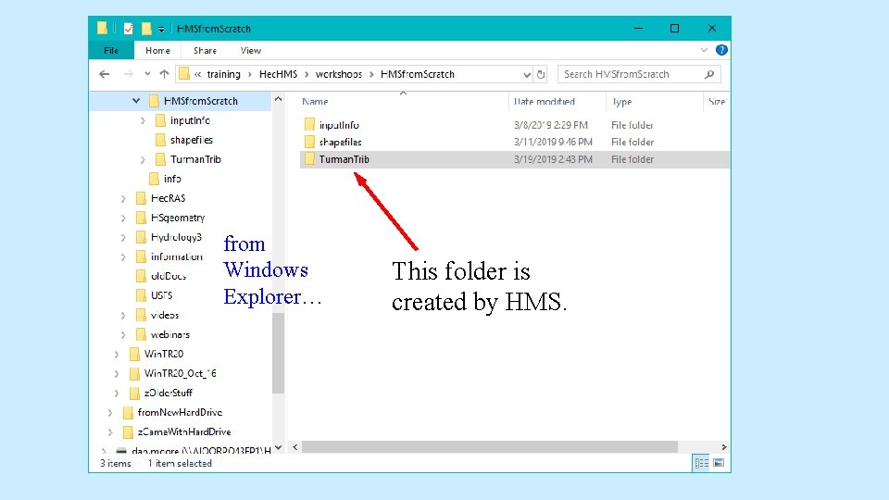This screenshot has width=889, height=500.
Task: Expand the videos tree node
Action: [x=123, y=315]
